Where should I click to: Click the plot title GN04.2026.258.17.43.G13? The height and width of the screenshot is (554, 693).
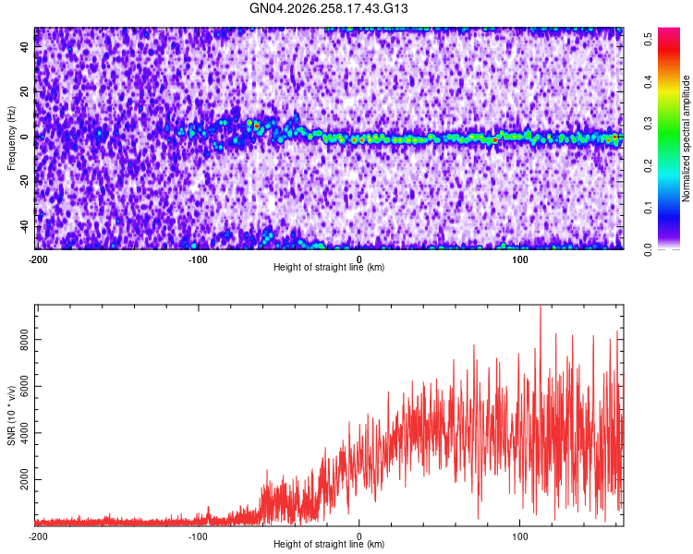pyautogui.click(x=328, y=8)
